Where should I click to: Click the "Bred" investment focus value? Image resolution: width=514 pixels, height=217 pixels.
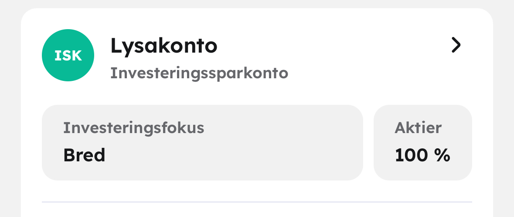84,155
